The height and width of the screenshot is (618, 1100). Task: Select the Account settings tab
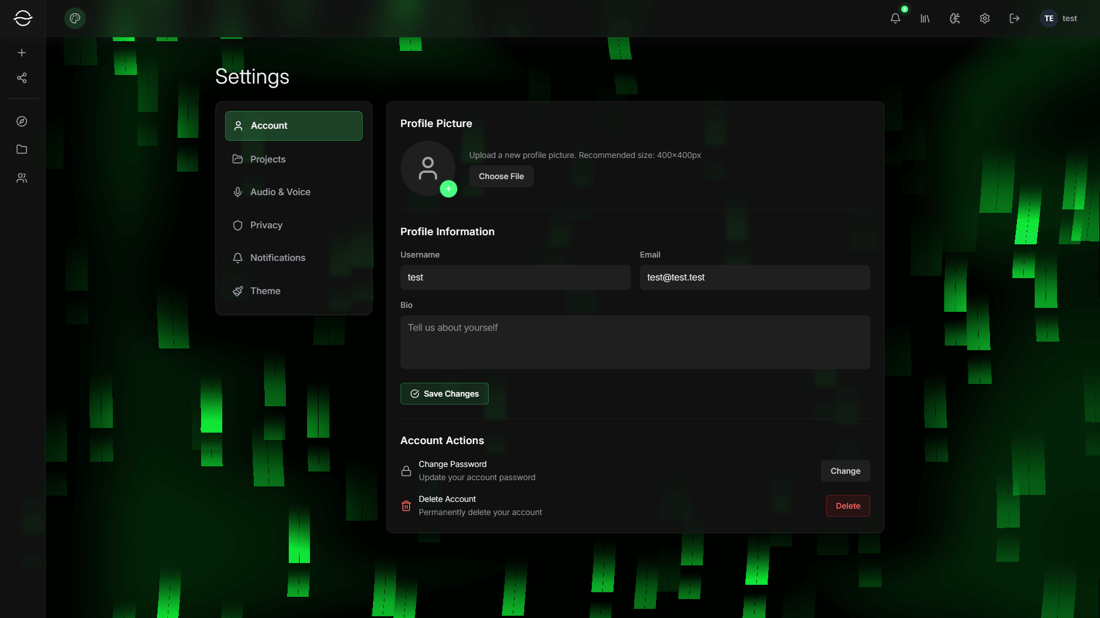click(x=294, y=126)
